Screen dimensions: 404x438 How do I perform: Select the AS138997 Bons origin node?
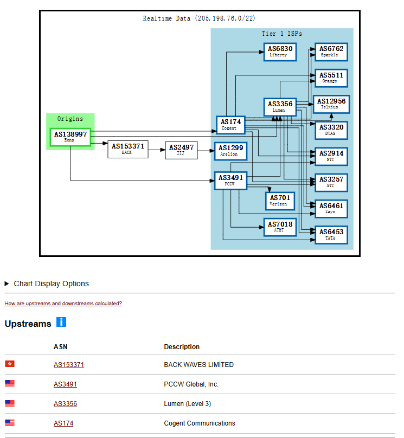[x=70, y=137]
